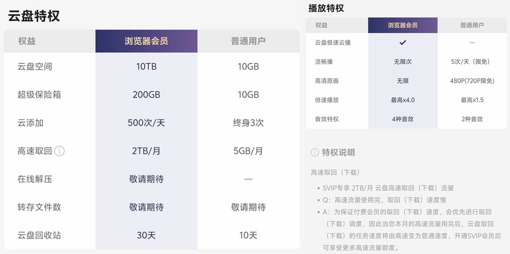Click the 最高x4.0 speed value for 浏览器会员
The height and width of the screenshot is (254, 510).
(403, 100)
